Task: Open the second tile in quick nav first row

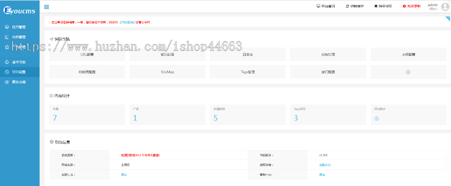Action: click(167, 54)
